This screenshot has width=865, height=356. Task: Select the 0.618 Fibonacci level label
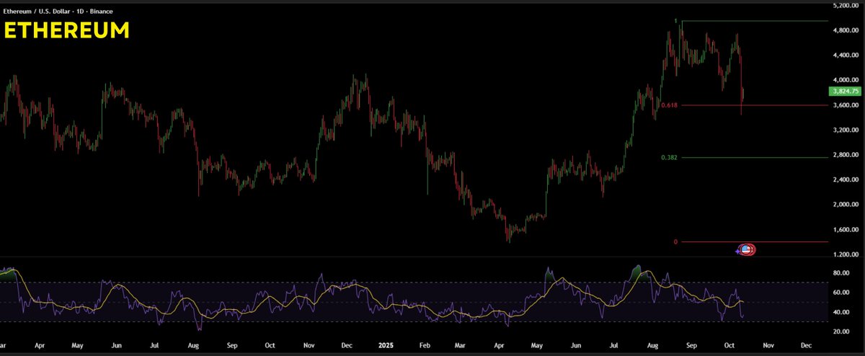point(670,105)
